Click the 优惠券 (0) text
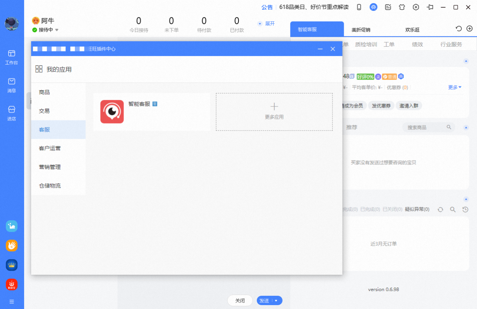This screenshot has height=309, width=477. (397, 87)
